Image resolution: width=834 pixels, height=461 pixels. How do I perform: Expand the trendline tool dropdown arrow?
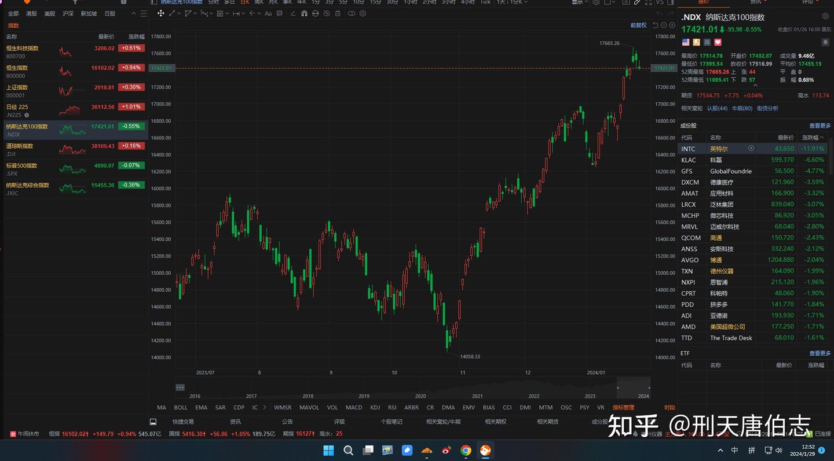(x=178, y=13)
